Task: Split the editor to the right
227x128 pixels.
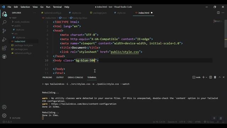Action: pos(218,13)
